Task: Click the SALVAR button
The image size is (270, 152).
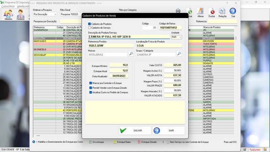Action: coord(135,130)
